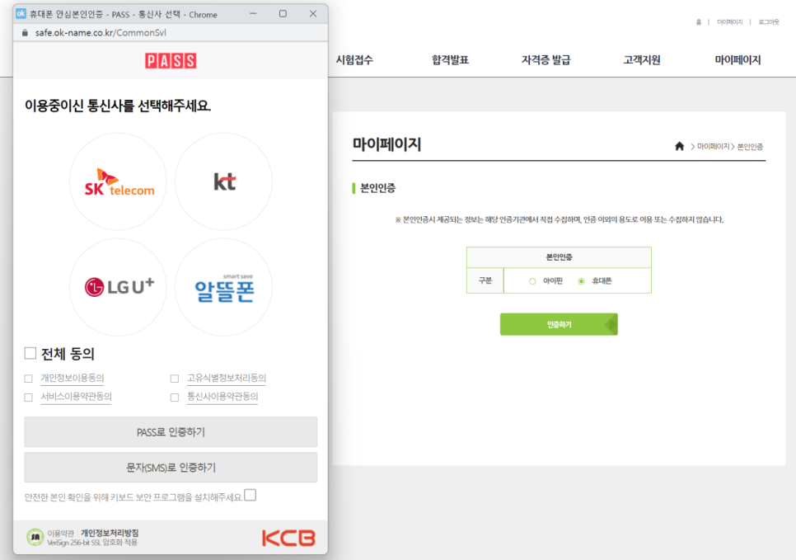Click 본인인증 in the breadcrumb

tap(750, 146)
